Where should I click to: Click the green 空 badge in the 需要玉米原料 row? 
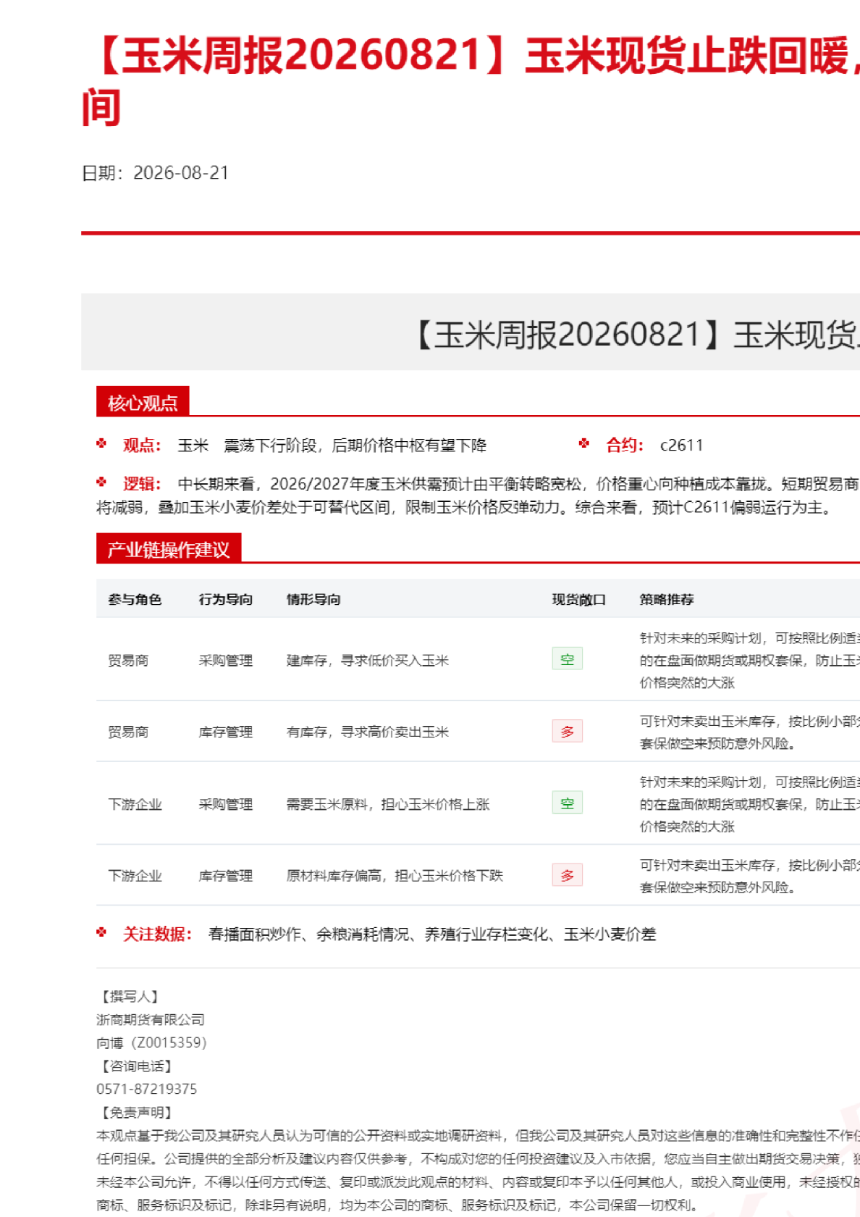567,803
